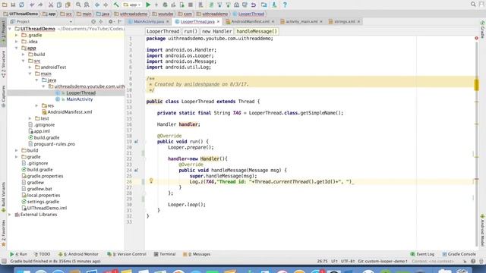Click the UTF-8 encoding status widget
This screenshot has width=486, height=273.
[x=348, y=261]
